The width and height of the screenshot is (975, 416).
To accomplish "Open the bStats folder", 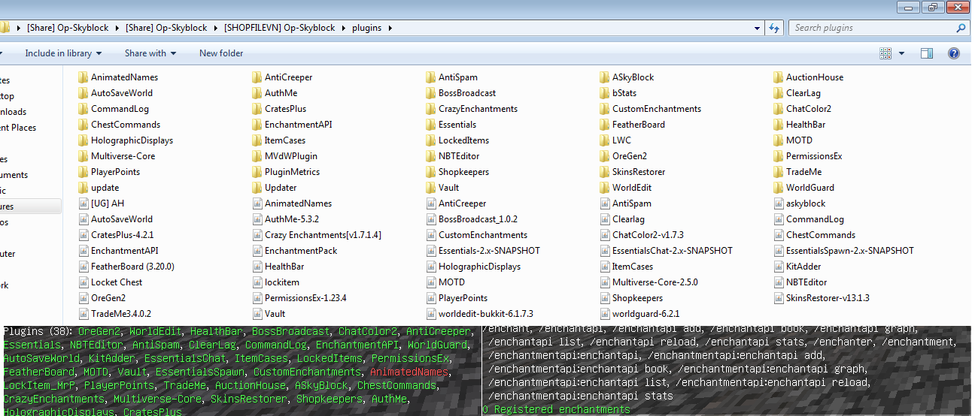I will [618, 93].
